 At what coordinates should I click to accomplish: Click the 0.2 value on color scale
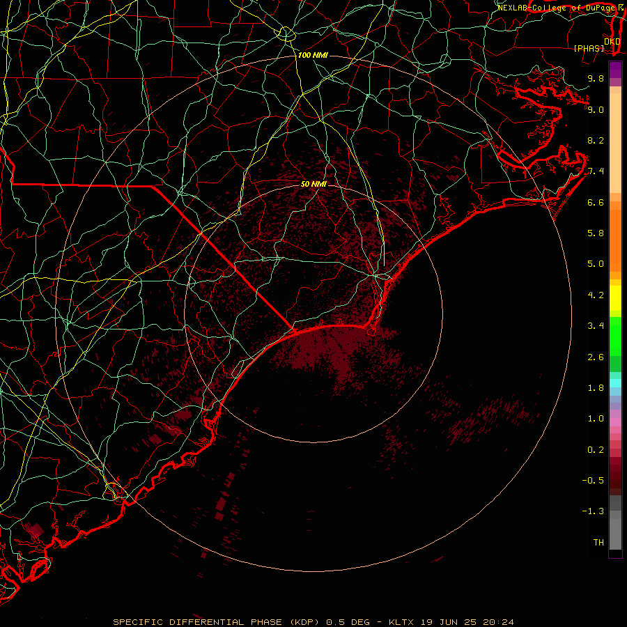coord(596,450)
